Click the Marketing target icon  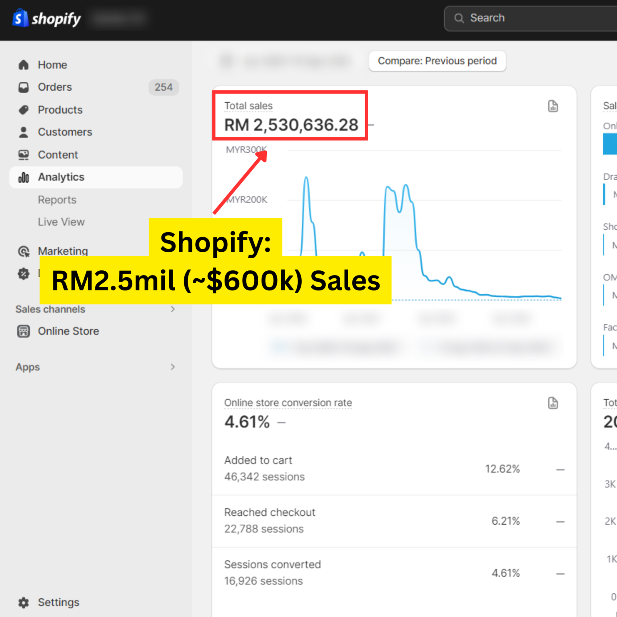(x=24, y=251)
